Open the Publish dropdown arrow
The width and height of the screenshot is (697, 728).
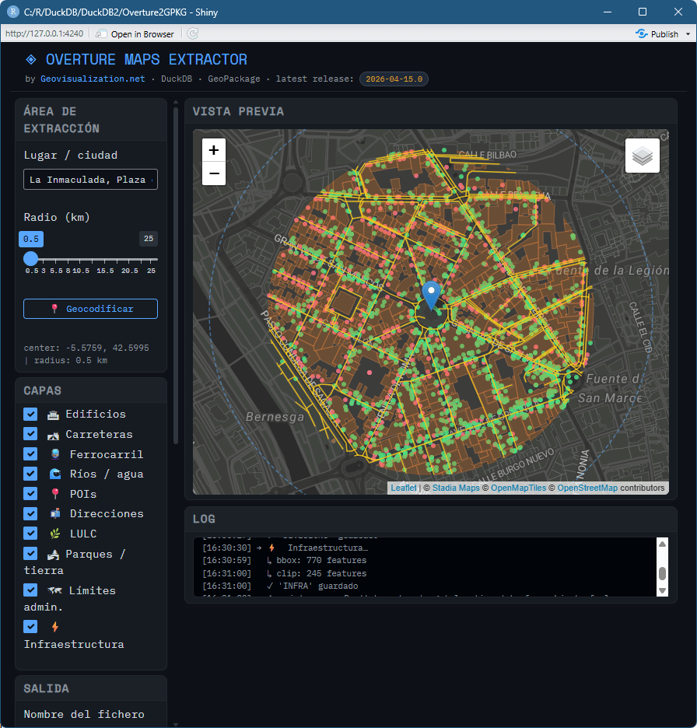coord(688,34)
